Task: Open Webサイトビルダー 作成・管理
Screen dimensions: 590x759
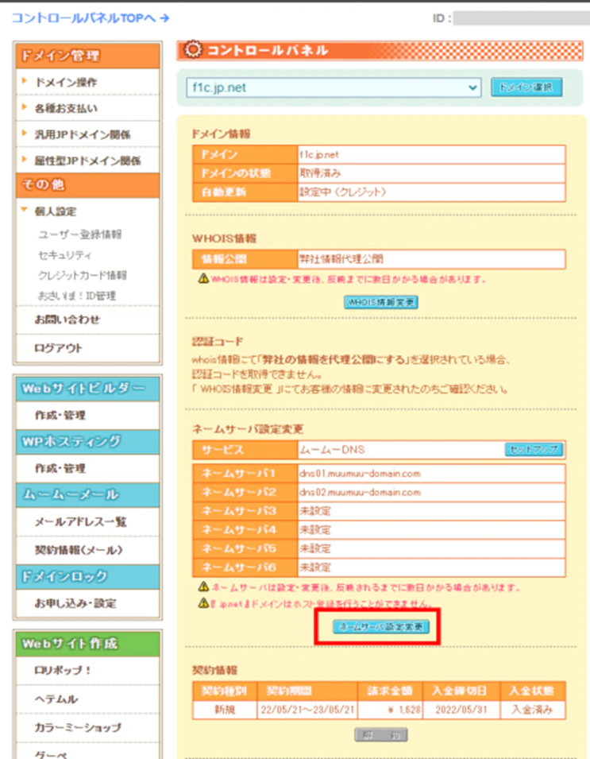Action: coord(60,416)
